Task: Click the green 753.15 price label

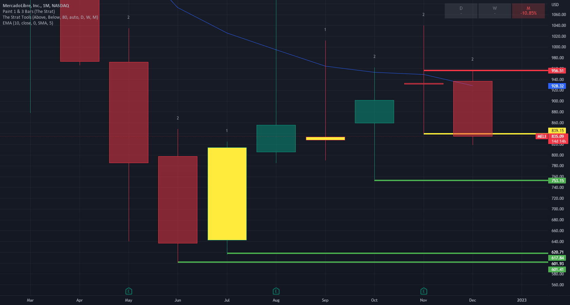Action: point(557,181)
